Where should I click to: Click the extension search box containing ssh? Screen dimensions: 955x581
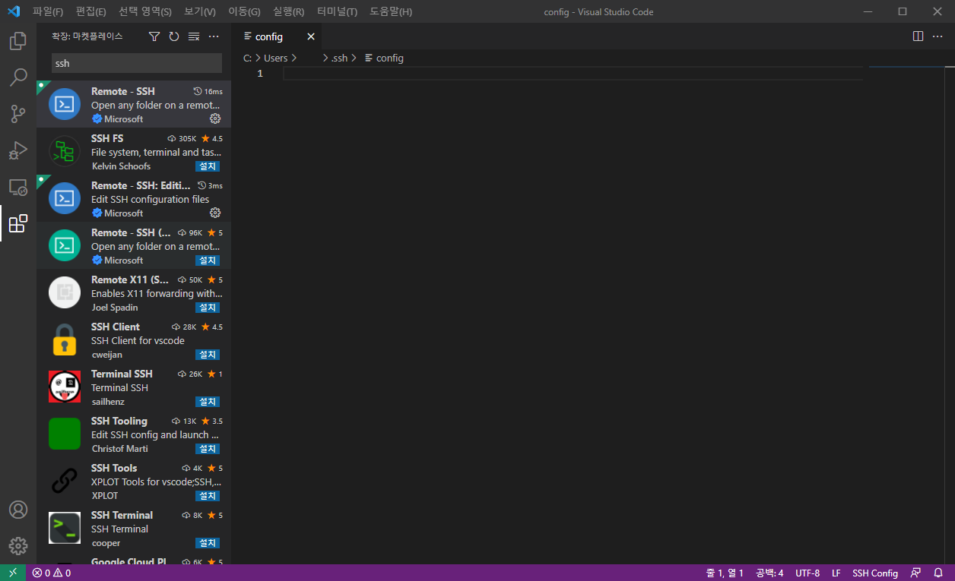tap(137, 63)
